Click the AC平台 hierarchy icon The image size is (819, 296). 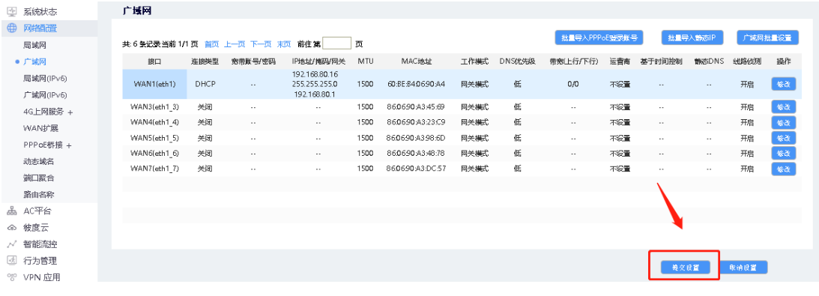point(11,211)
